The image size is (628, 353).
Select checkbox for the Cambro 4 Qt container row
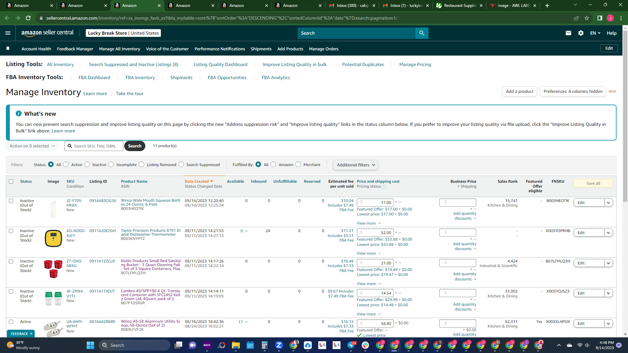[11, 291]
